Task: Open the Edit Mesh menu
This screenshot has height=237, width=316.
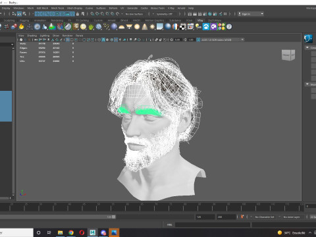Action: pos(42,8)
